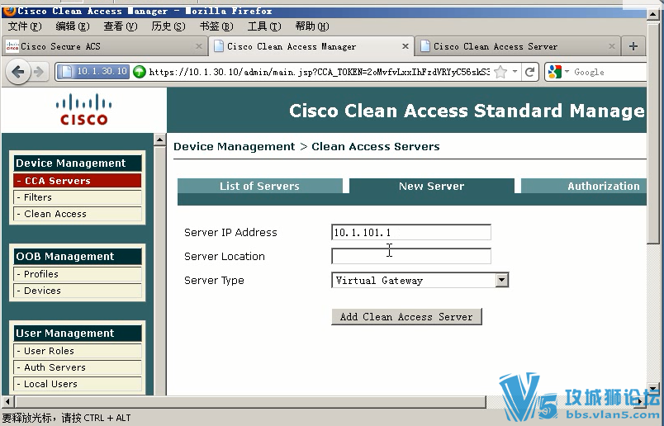Click the Server Location input field
The image size is (664, 426).
[x=411, y=256]
